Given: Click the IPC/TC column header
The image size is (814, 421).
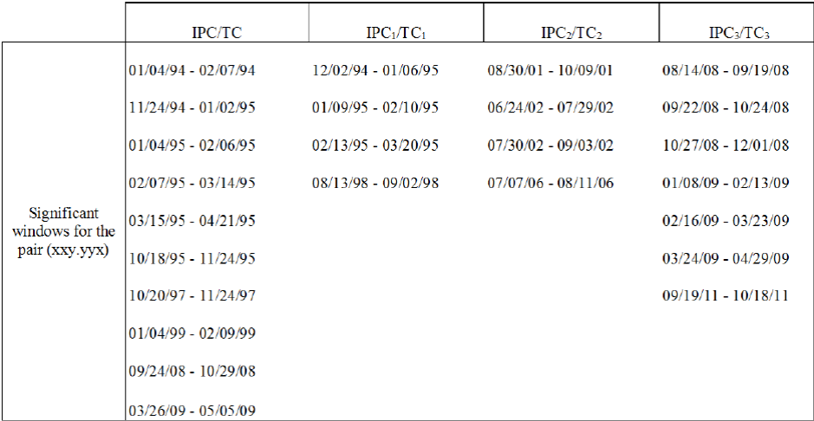Looking at the screenshot, I should pyautogui.click(x=217, y=34).
